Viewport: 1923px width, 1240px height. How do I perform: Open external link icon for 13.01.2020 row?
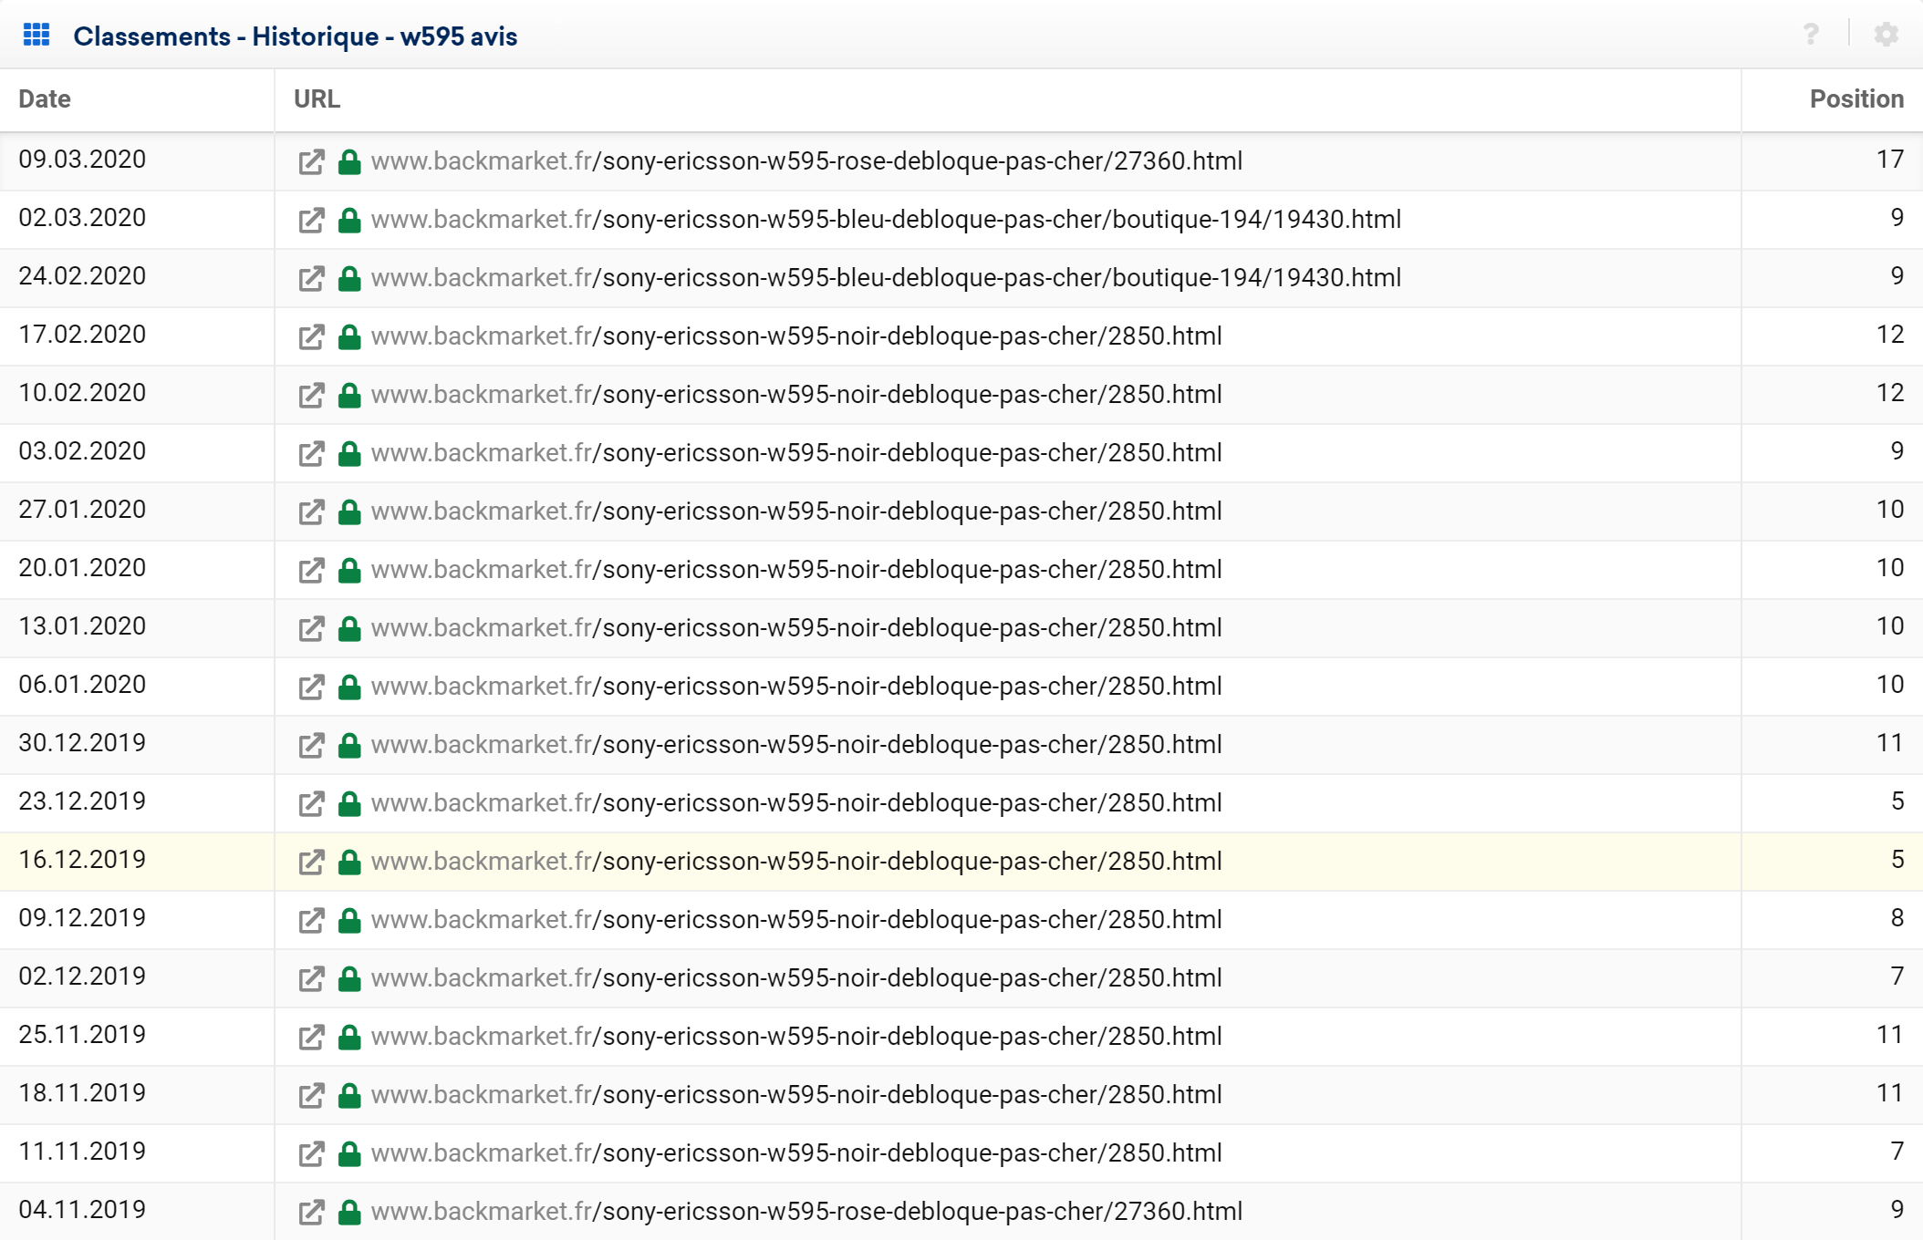(x=311, y=629)
